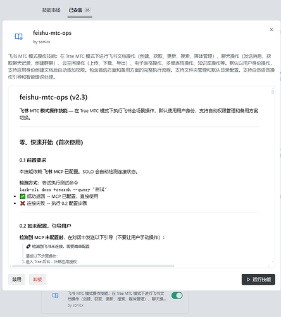Click the author text 'by sonicx' in dialog header
281x317 pixels.
[x=42, y=42]
